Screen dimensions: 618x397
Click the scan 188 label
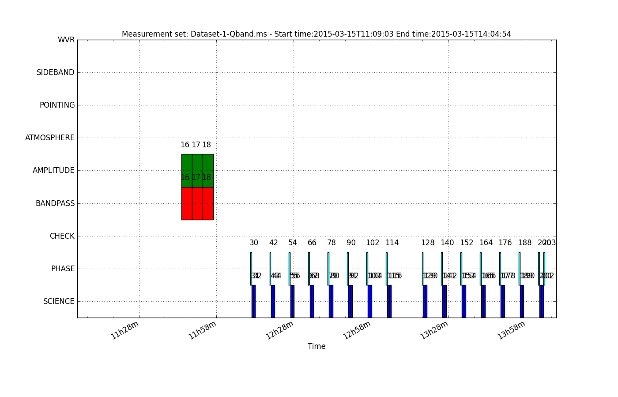pos(525,243)
